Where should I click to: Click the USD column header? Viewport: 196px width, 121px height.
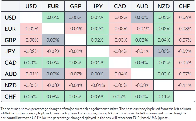(x=31, y=6)
